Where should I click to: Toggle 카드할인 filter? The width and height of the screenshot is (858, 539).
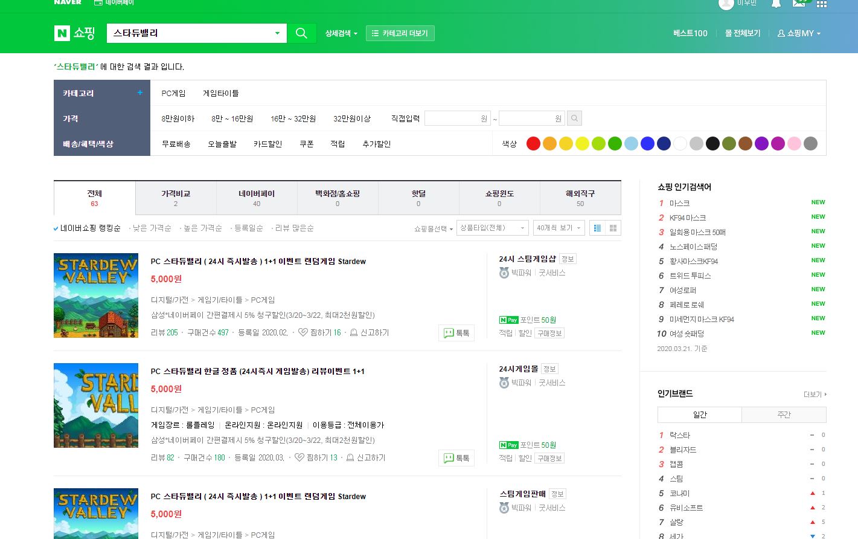[x=268, y=144]
